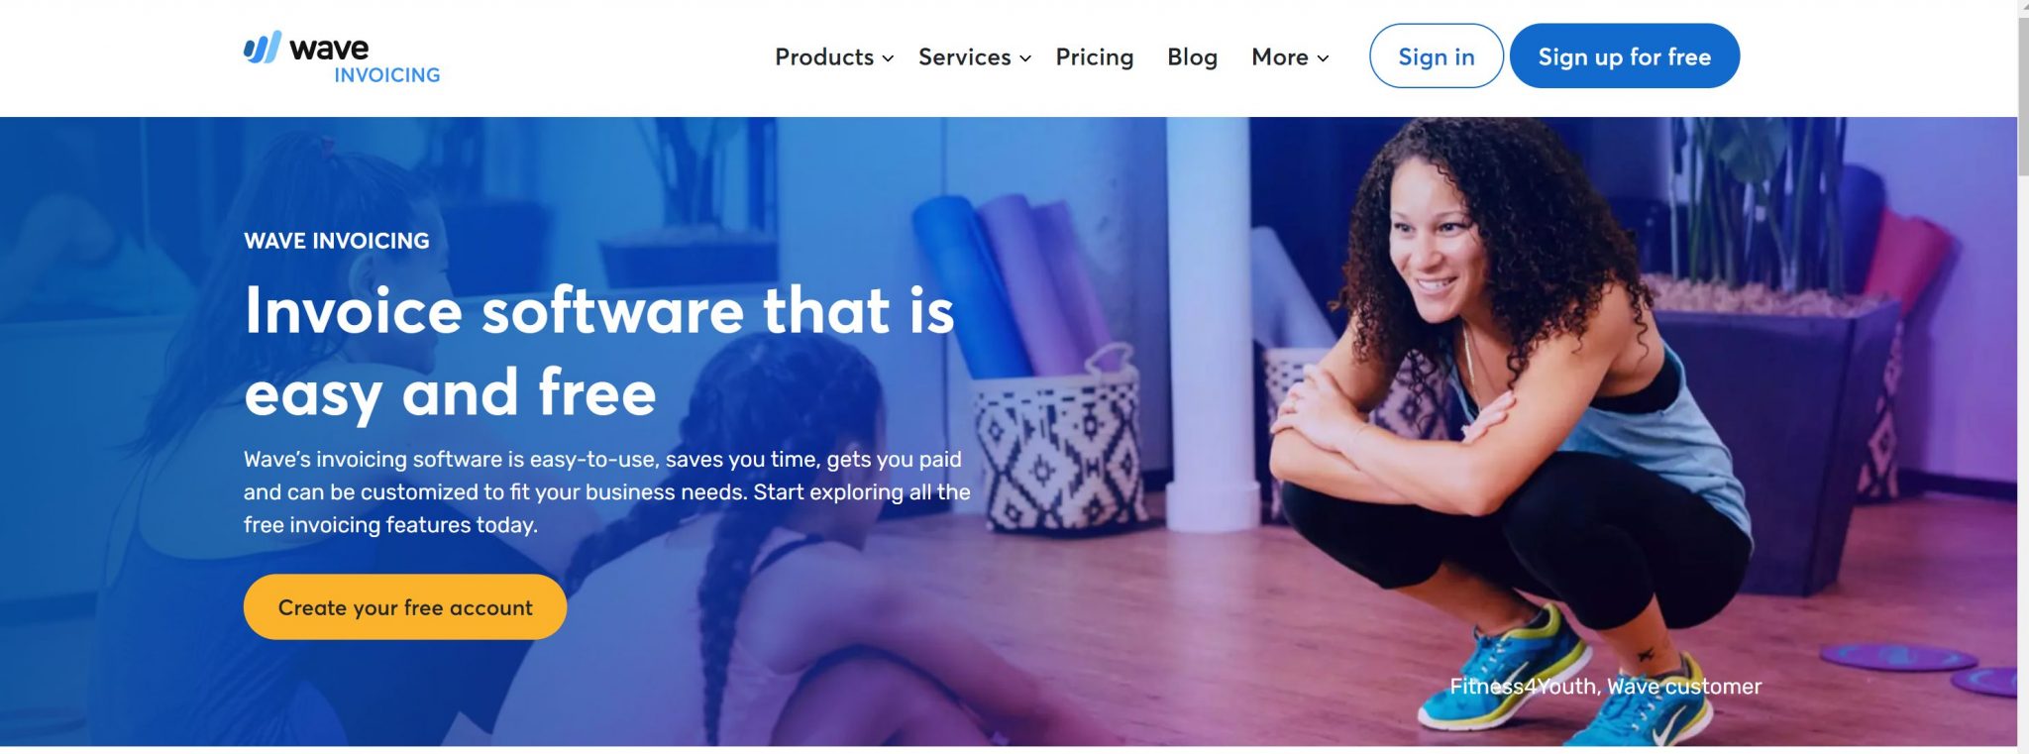Click the Fitness4Youth, Wave customer caption
The image size is (2029, 754).
point(1606,687)
